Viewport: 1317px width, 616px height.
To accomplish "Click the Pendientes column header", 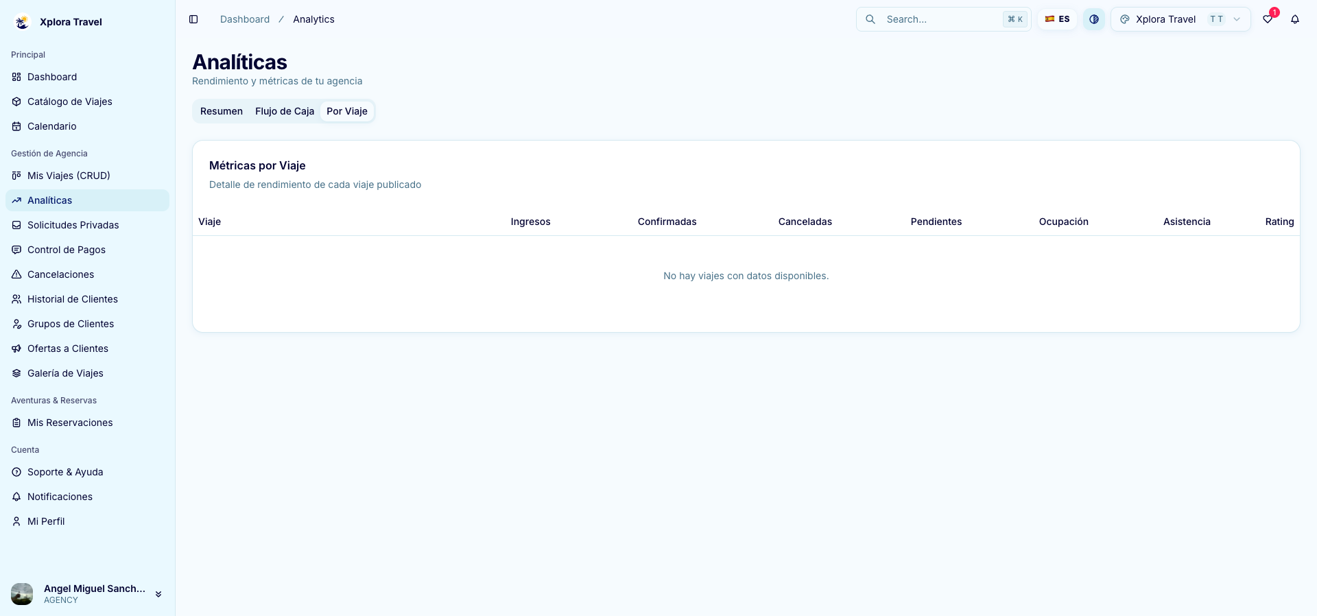I will click(936, 222).
